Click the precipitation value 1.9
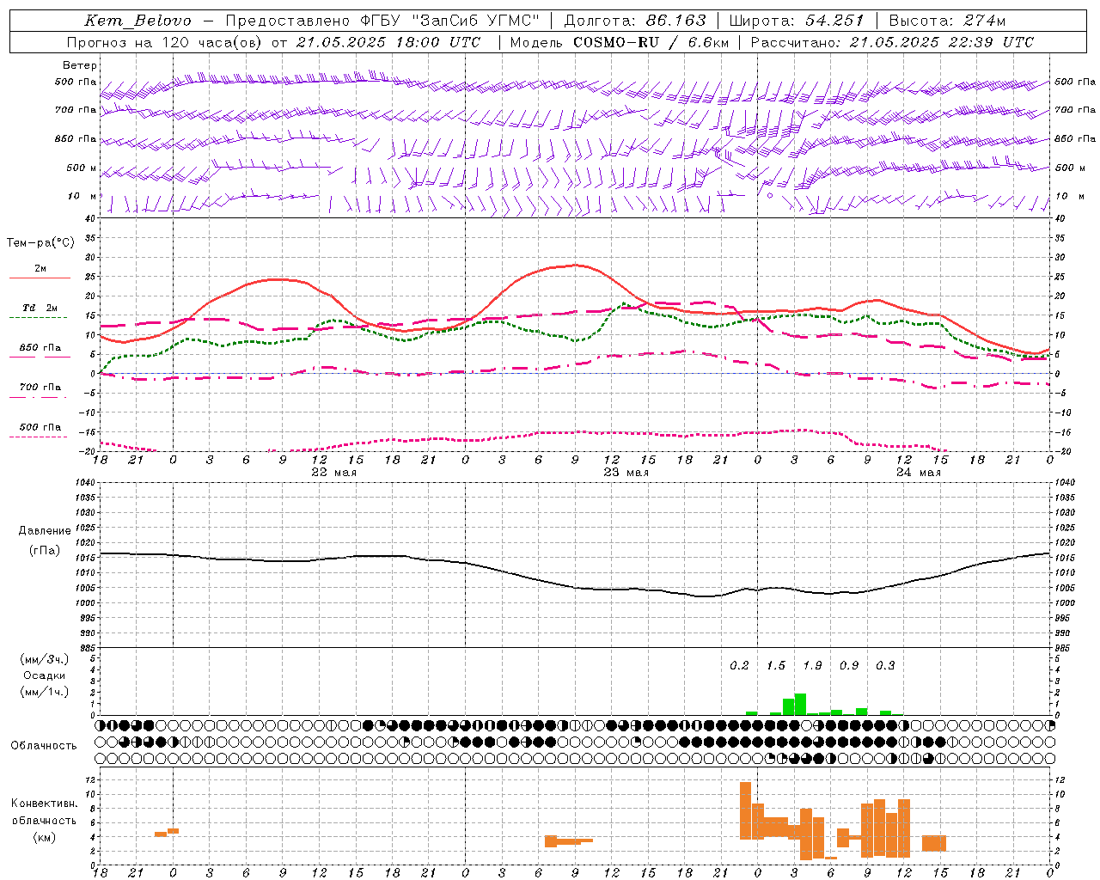This screenshot has width=1100, height=880. pos(812,666)
